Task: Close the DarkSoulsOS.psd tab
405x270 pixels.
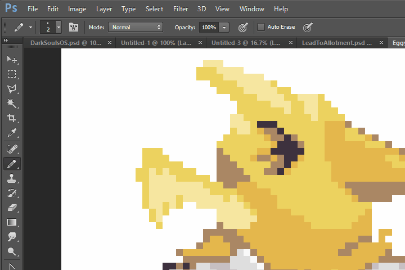Action: click(110, 42)
